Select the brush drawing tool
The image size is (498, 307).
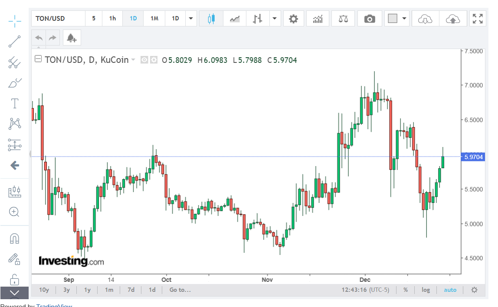tap(15, 83)
